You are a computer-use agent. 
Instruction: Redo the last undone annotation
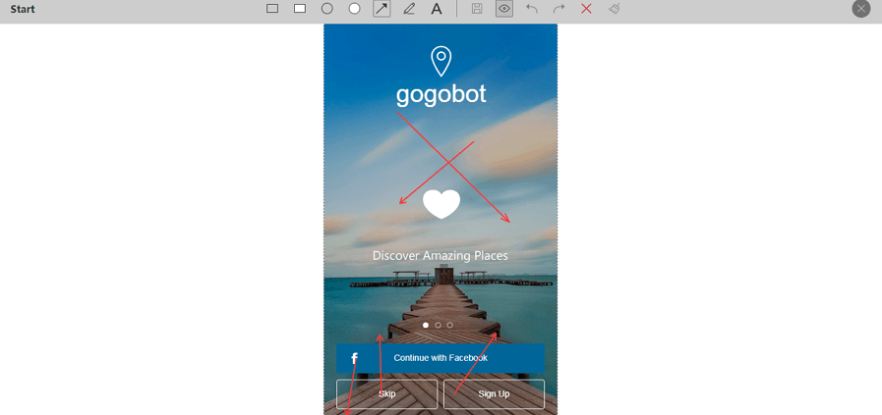(559, 9)
